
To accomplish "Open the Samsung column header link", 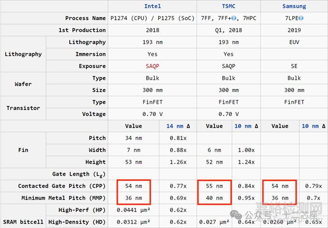I will 294,6.
